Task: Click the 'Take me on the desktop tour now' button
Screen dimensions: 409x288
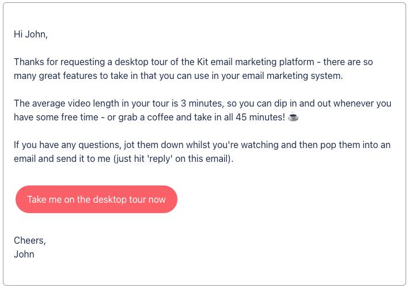Action: coord(96,199)
